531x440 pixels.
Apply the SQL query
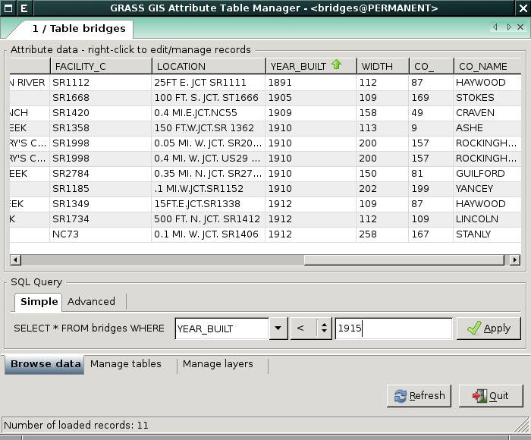[489, 328]
